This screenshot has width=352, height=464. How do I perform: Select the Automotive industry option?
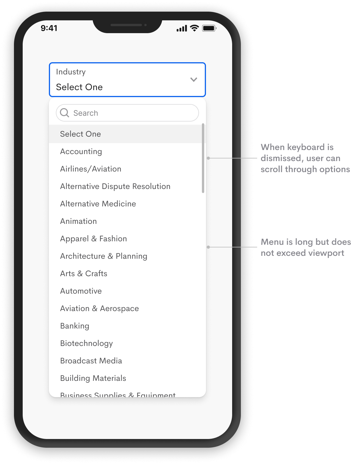[x=81, y=291]
